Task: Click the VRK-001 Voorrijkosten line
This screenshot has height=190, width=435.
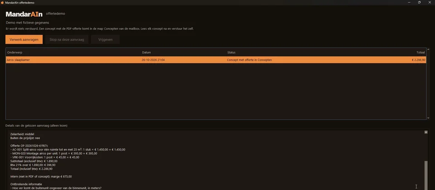Action: click(x=45, y=157)
